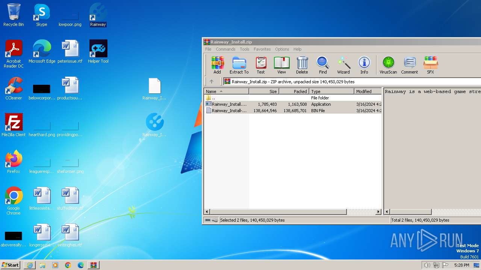The height and width of the screenshot is (270, 481).
Task: Launch the Wizard toolbar icon
Action: [x=343, y=65]
